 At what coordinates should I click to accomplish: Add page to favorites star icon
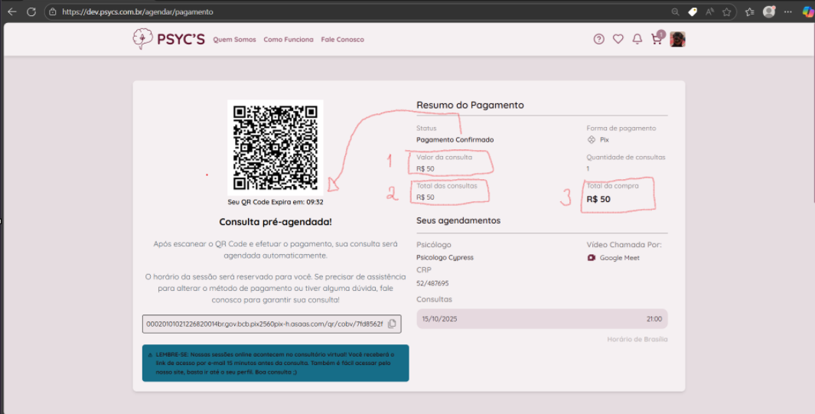(x=726, y=12)
